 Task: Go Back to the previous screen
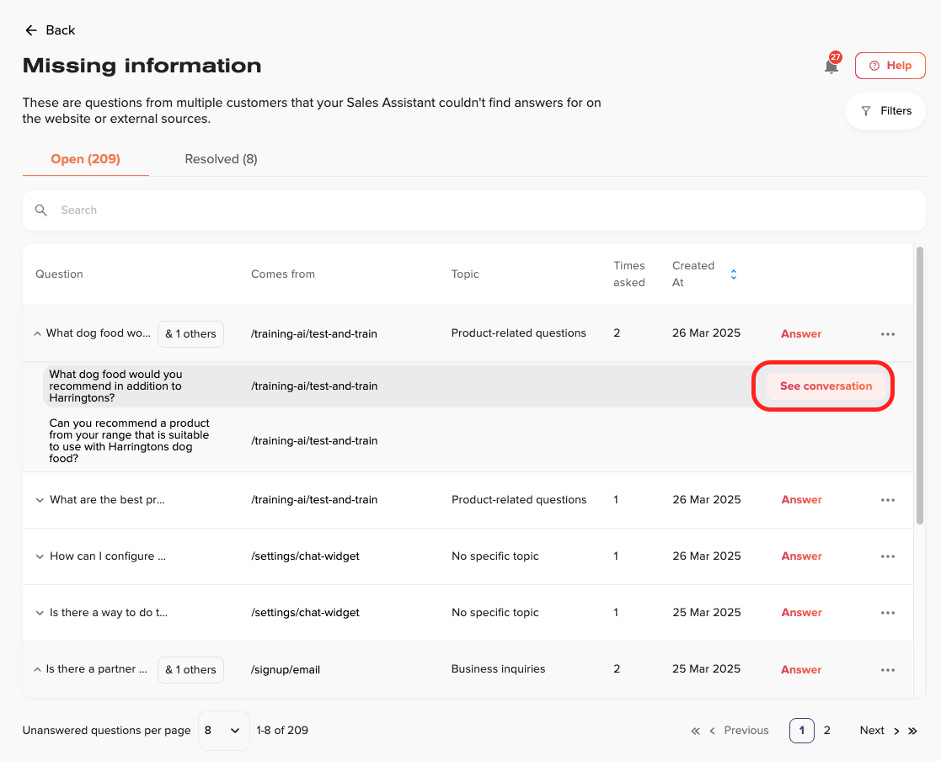pyautogui.click(x=50, y=30)
